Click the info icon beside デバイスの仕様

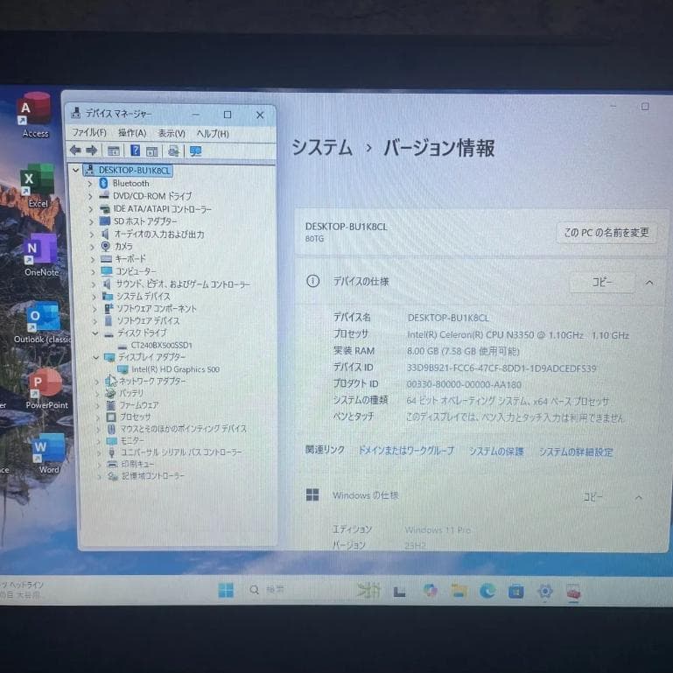pos(312,281)
